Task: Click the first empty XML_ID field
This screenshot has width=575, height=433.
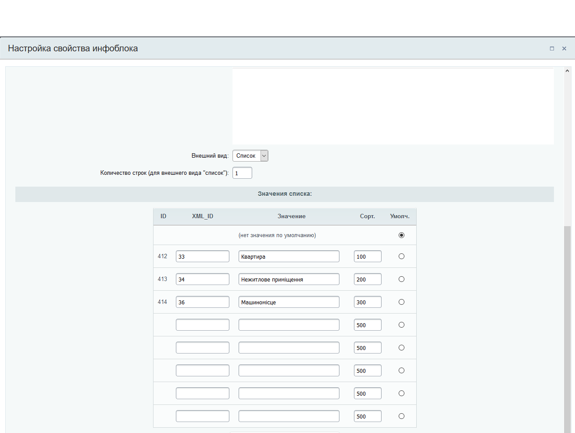Action: pos(202,325)
